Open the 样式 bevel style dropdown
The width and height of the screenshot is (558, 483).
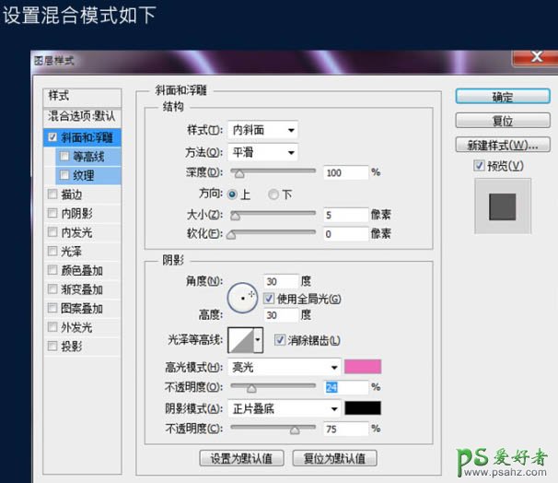(x=263, y=131)
